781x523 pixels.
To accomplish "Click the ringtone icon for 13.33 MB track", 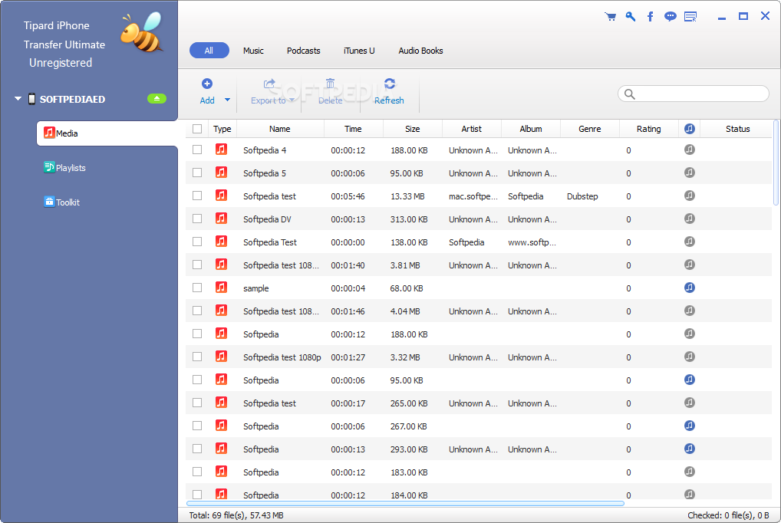I will (690, 196).
